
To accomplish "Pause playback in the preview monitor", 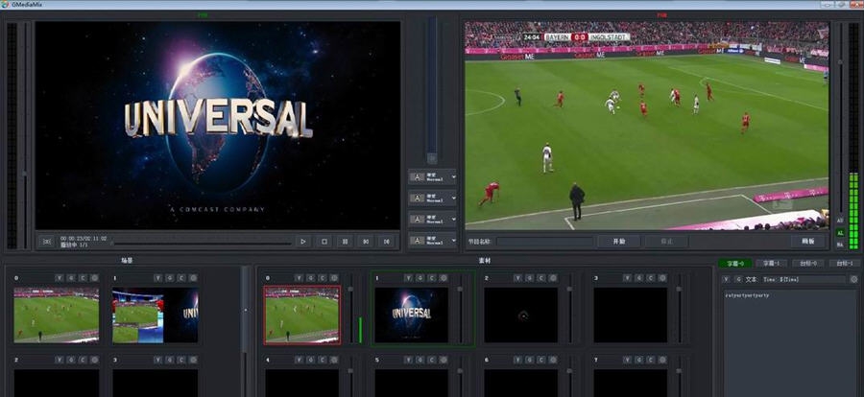I will tap(345, 242).
